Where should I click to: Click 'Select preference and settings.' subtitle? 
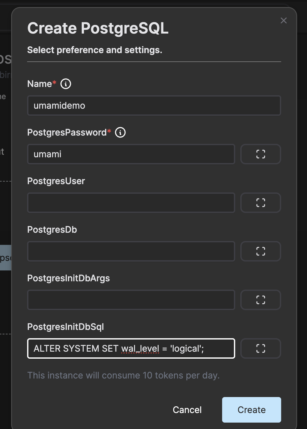coord(95,50)
